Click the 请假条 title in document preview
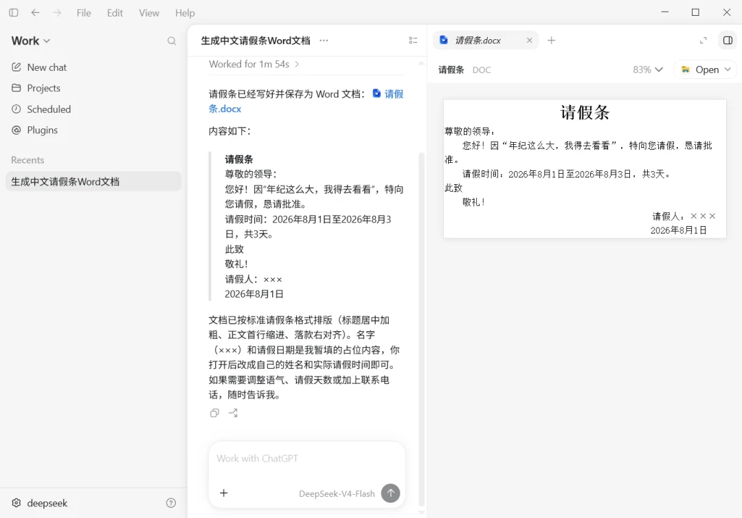The height and width of the screenshot is (518, 742). click(585, 113)
